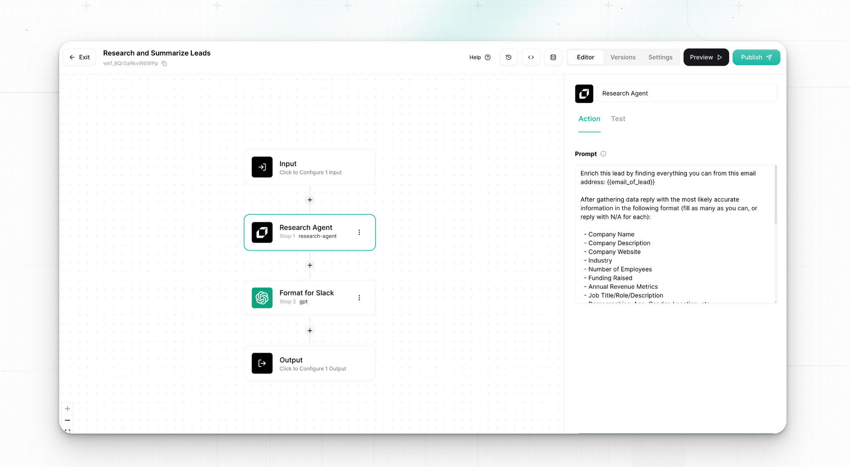
Task: Click the Format for Slack GPT icon
Action: point(262,298)
